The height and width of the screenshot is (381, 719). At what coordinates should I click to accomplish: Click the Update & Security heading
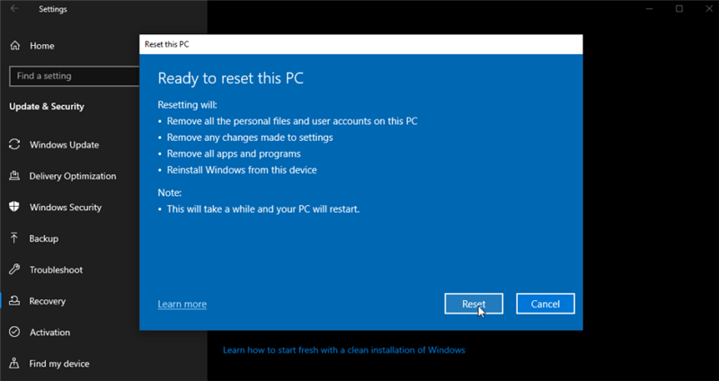click(x=47, y=106)
